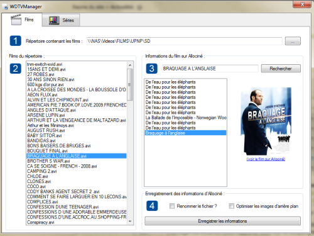Toggle 'Optimiser les images d'arrière plan' checkbox

[231, 206]
